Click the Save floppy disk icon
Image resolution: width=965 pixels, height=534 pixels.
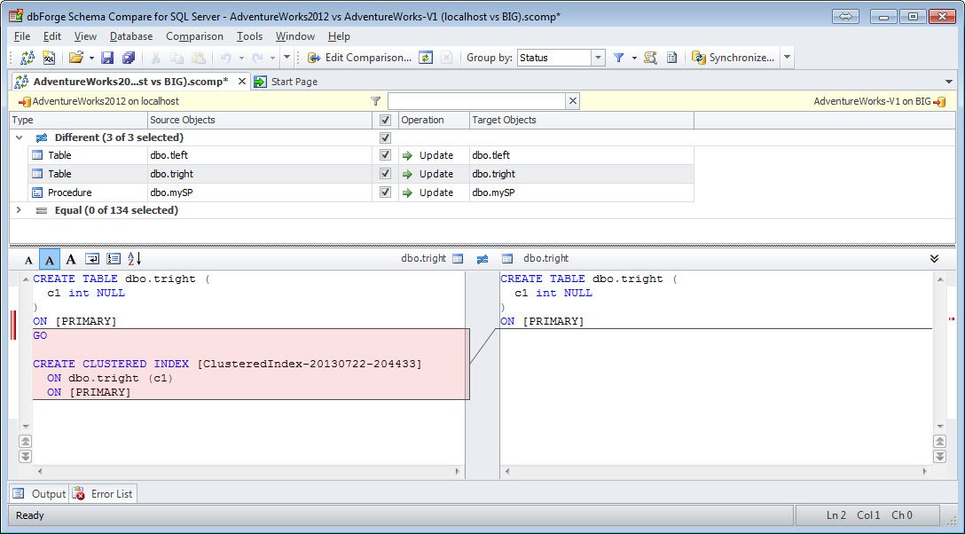click(x=107, y=58)
